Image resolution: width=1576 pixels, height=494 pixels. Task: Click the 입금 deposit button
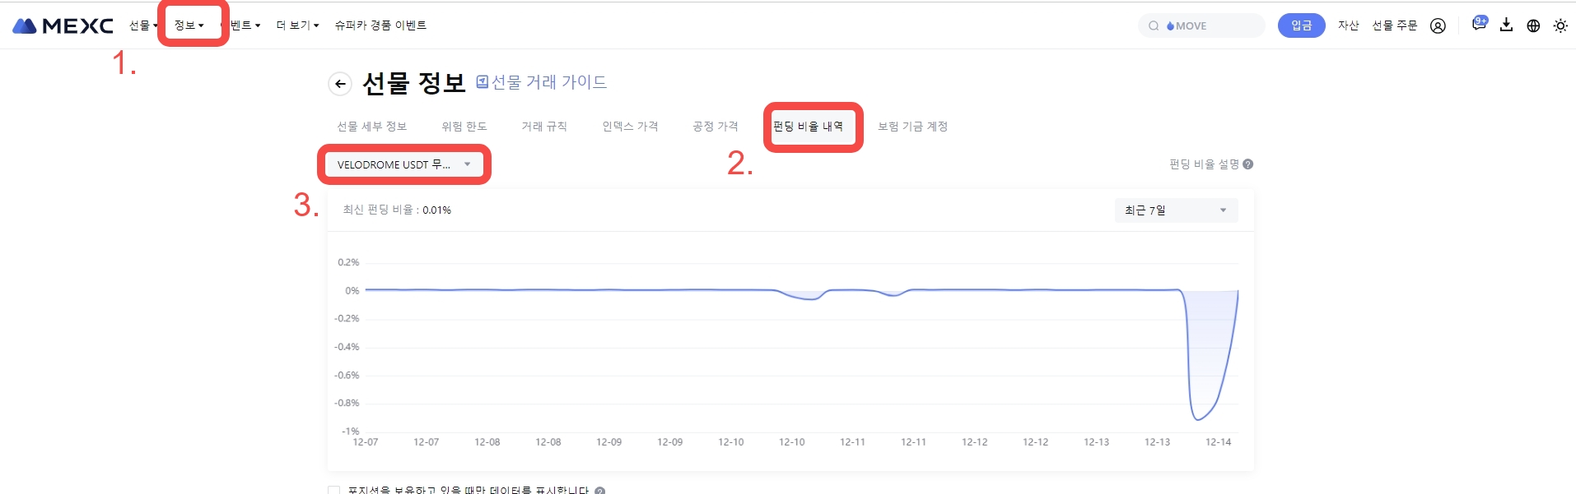point(1301,25)
